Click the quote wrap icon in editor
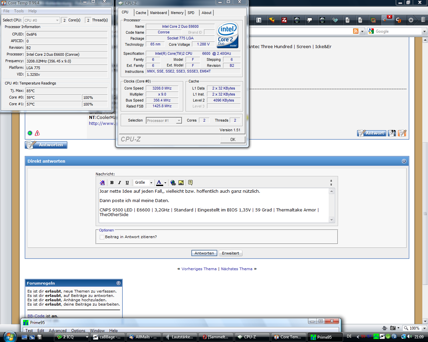The image size is (428, 342). 190,183
